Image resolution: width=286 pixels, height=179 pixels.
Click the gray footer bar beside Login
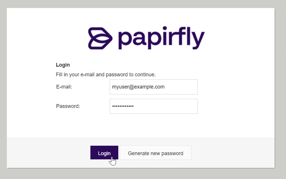coord(232,153)
